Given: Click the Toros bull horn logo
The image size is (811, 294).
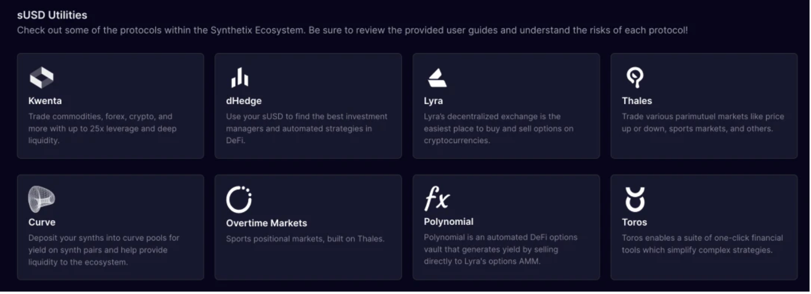Looking at the screenshot, I should click(x=635, y=199).
